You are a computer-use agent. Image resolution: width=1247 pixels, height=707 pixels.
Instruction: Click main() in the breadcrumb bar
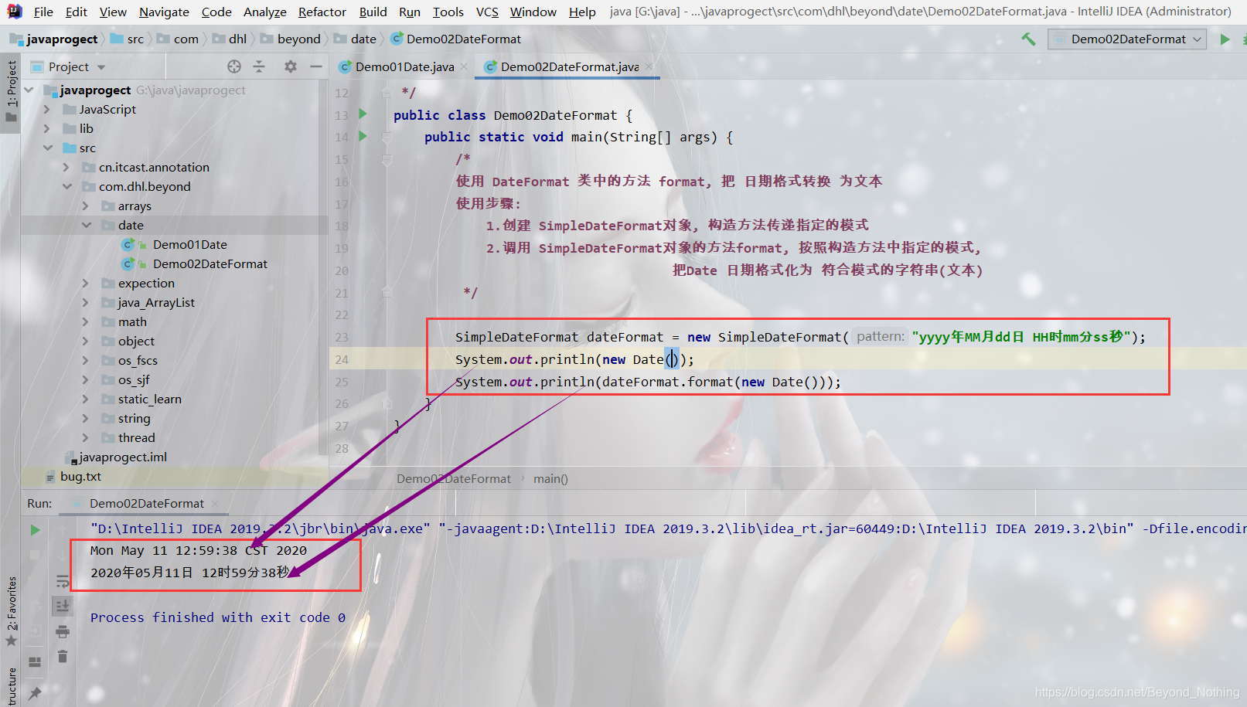coord(550,478)
